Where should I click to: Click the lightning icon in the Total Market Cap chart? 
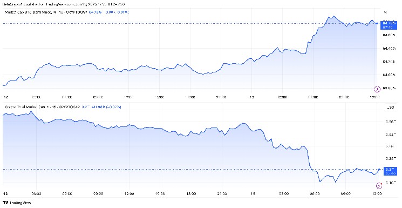379,185
